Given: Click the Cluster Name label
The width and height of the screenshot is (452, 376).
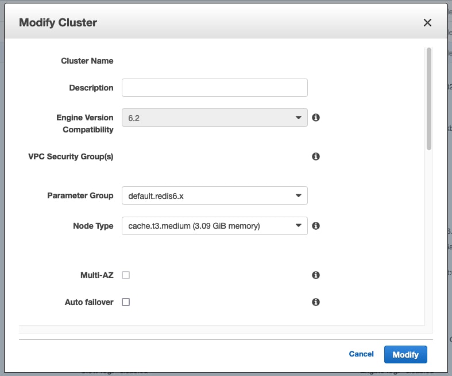Looking at the screenshot, I should pos(87,61).
